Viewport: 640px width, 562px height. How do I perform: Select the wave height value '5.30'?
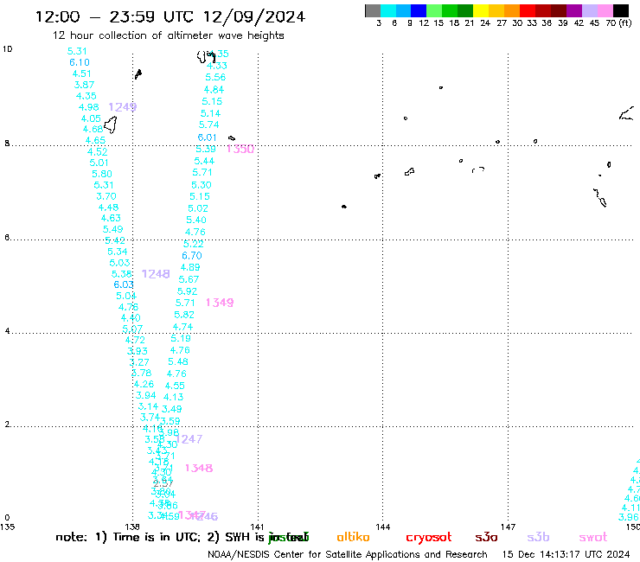[202, 185]
